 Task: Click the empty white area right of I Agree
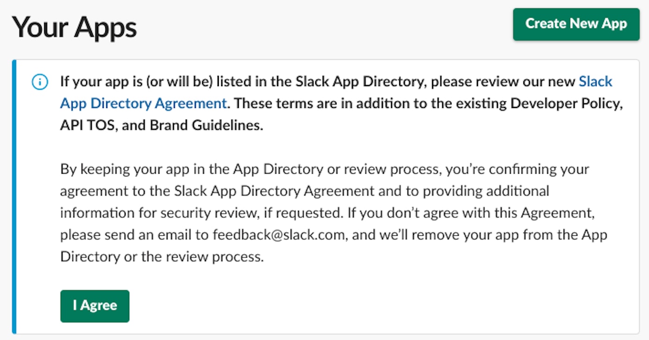371,306
